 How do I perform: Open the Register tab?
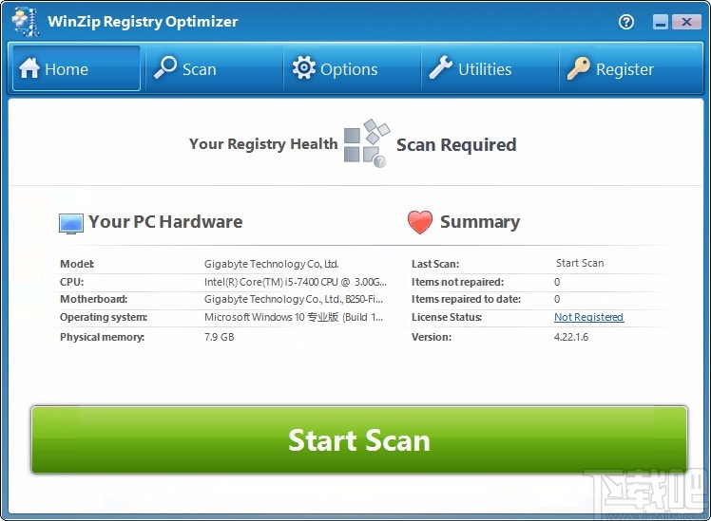tap(630, 68)
